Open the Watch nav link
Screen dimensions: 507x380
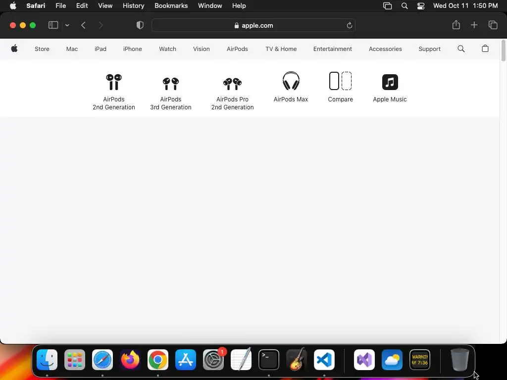167,49
